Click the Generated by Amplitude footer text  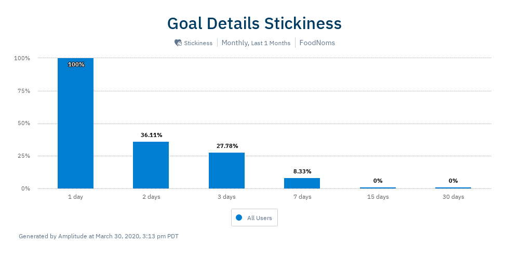(x=99, y=236)
